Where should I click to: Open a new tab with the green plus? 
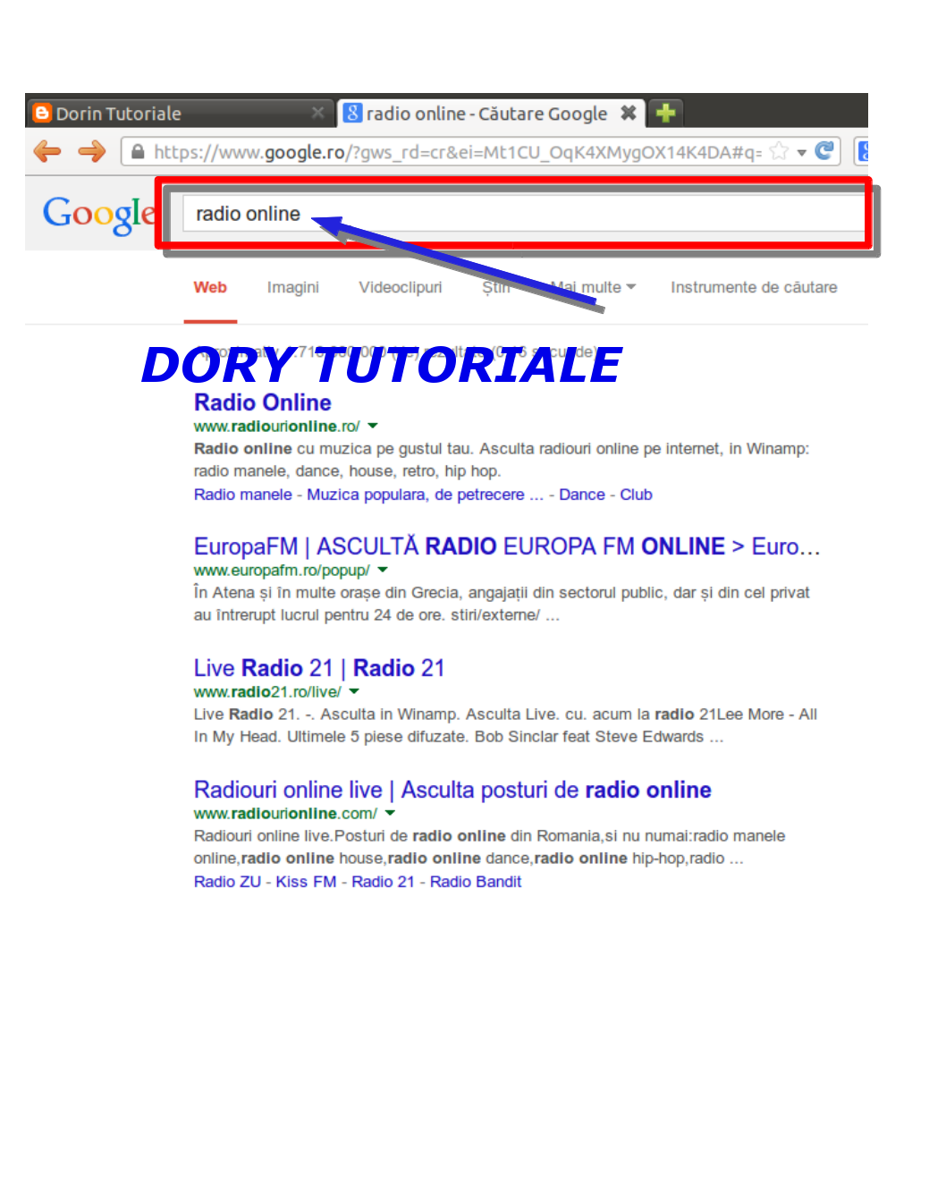click(665, 113)
